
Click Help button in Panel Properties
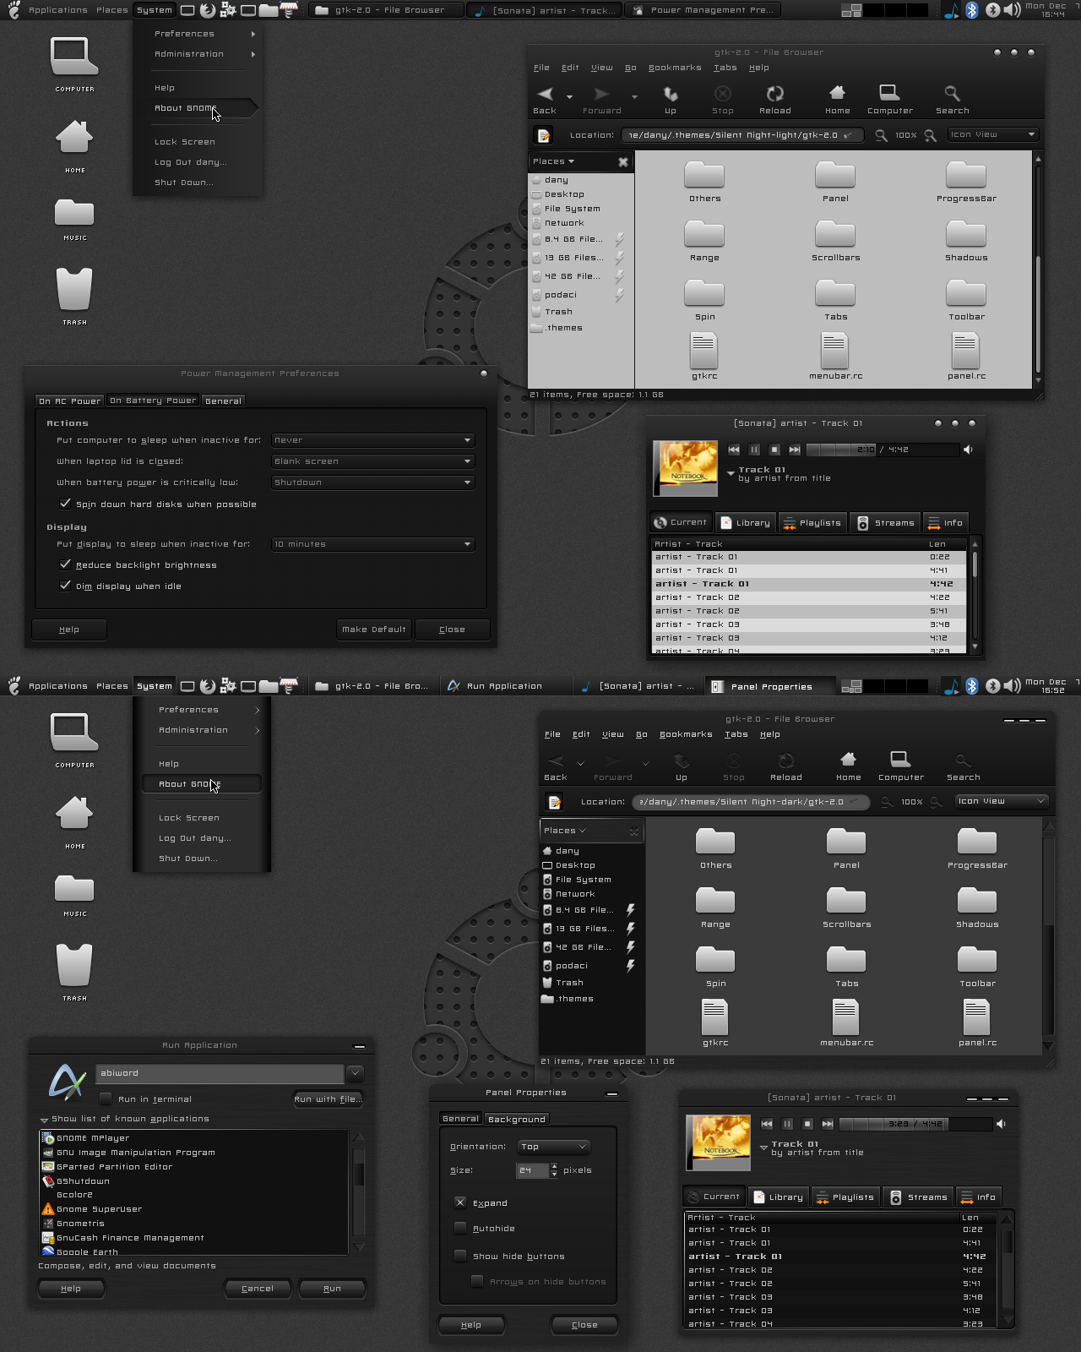click(x=471, y=1325)
